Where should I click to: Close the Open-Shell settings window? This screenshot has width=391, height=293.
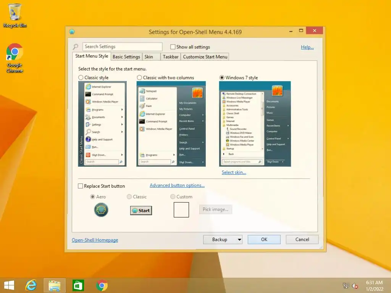click(x=315, y=31)
